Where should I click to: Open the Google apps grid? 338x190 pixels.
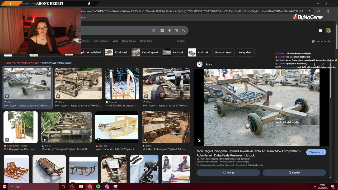click(321, 30)
